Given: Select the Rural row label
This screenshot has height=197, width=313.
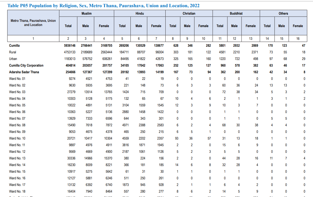Looking at the screenshot, I should (13, 52).
